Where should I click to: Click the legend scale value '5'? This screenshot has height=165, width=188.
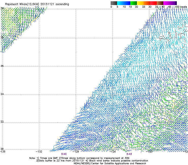[x=117, y=7]
